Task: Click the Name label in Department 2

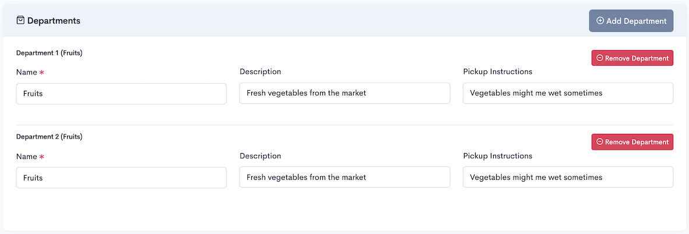Action: point(26,157)
